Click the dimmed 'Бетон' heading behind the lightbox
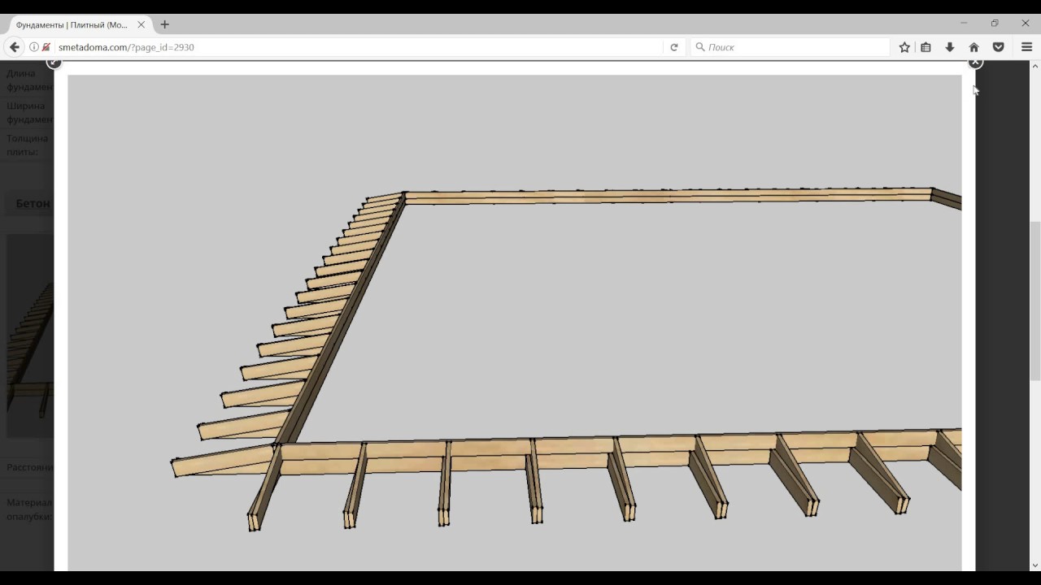1041x585 pixels. click(33, 203)
